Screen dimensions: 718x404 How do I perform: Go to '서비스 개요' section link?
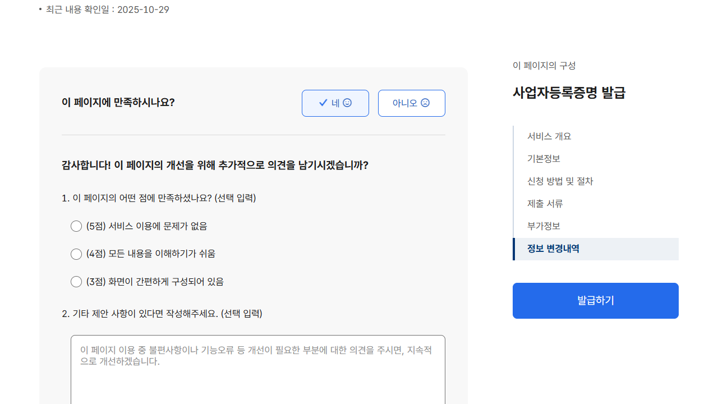(549, 136)
